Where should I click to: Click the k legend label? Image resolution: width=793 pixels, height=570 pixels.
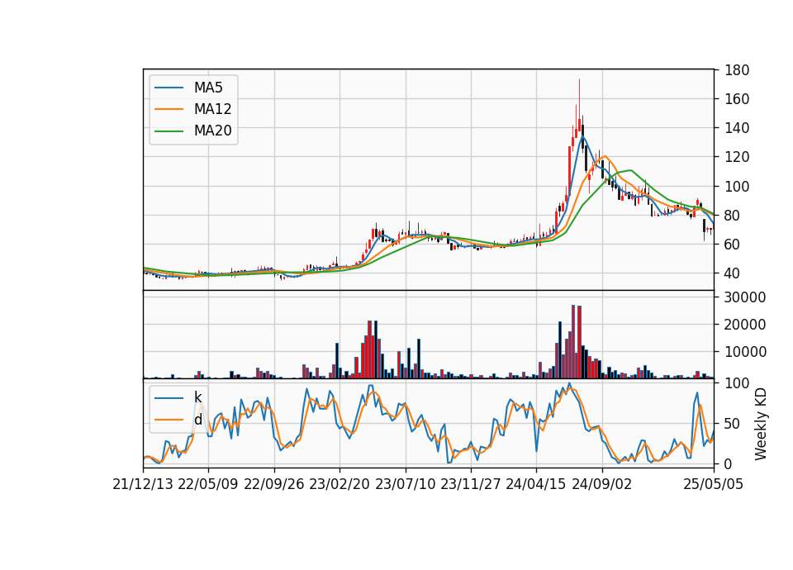coord(197,397)
